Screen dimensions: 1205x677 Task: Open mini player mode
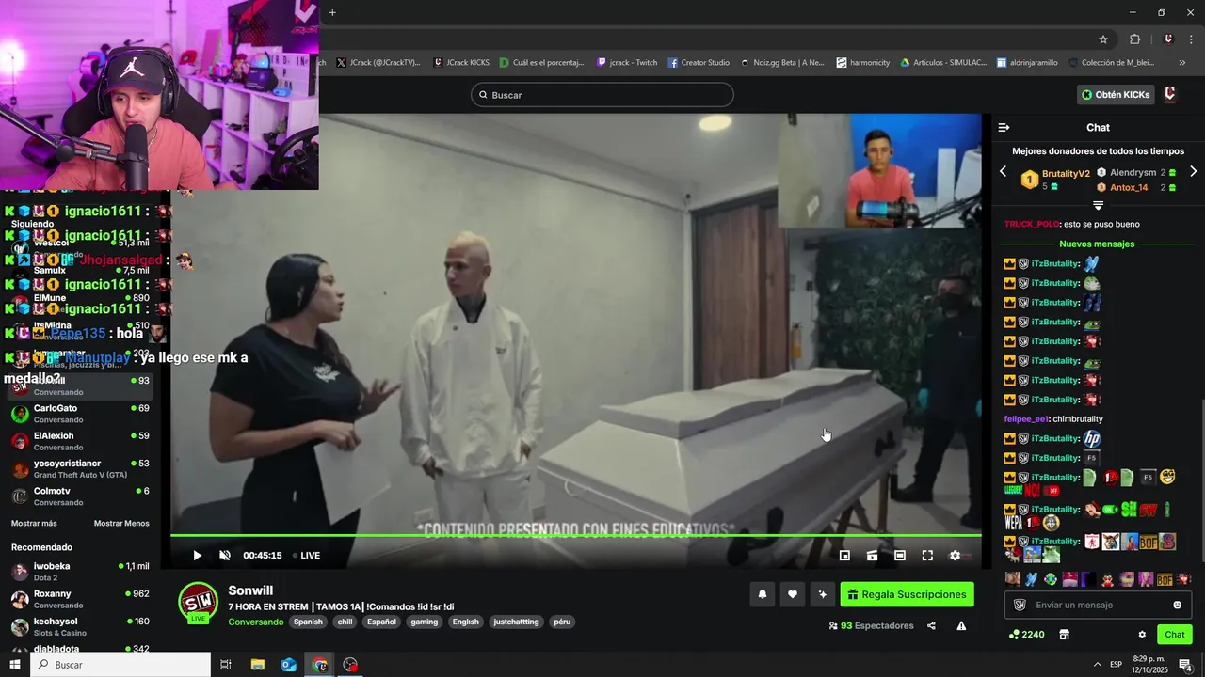[844, 556]
